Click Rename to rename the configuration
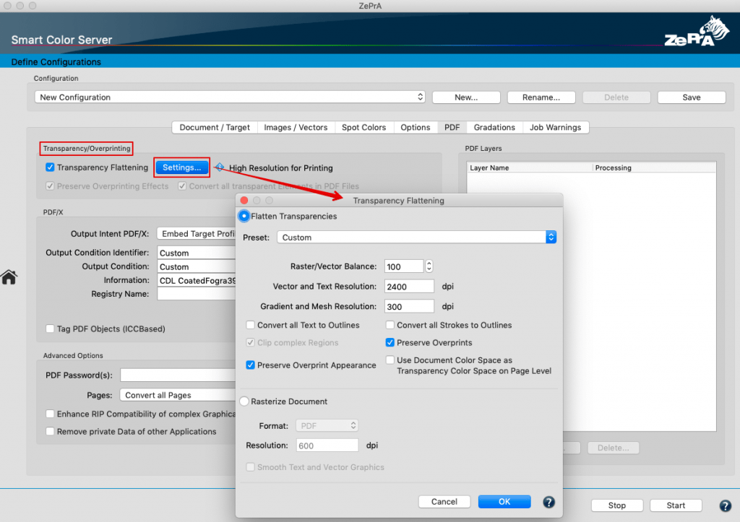This screenshot has width=740, height=522. tap(541, 96)
